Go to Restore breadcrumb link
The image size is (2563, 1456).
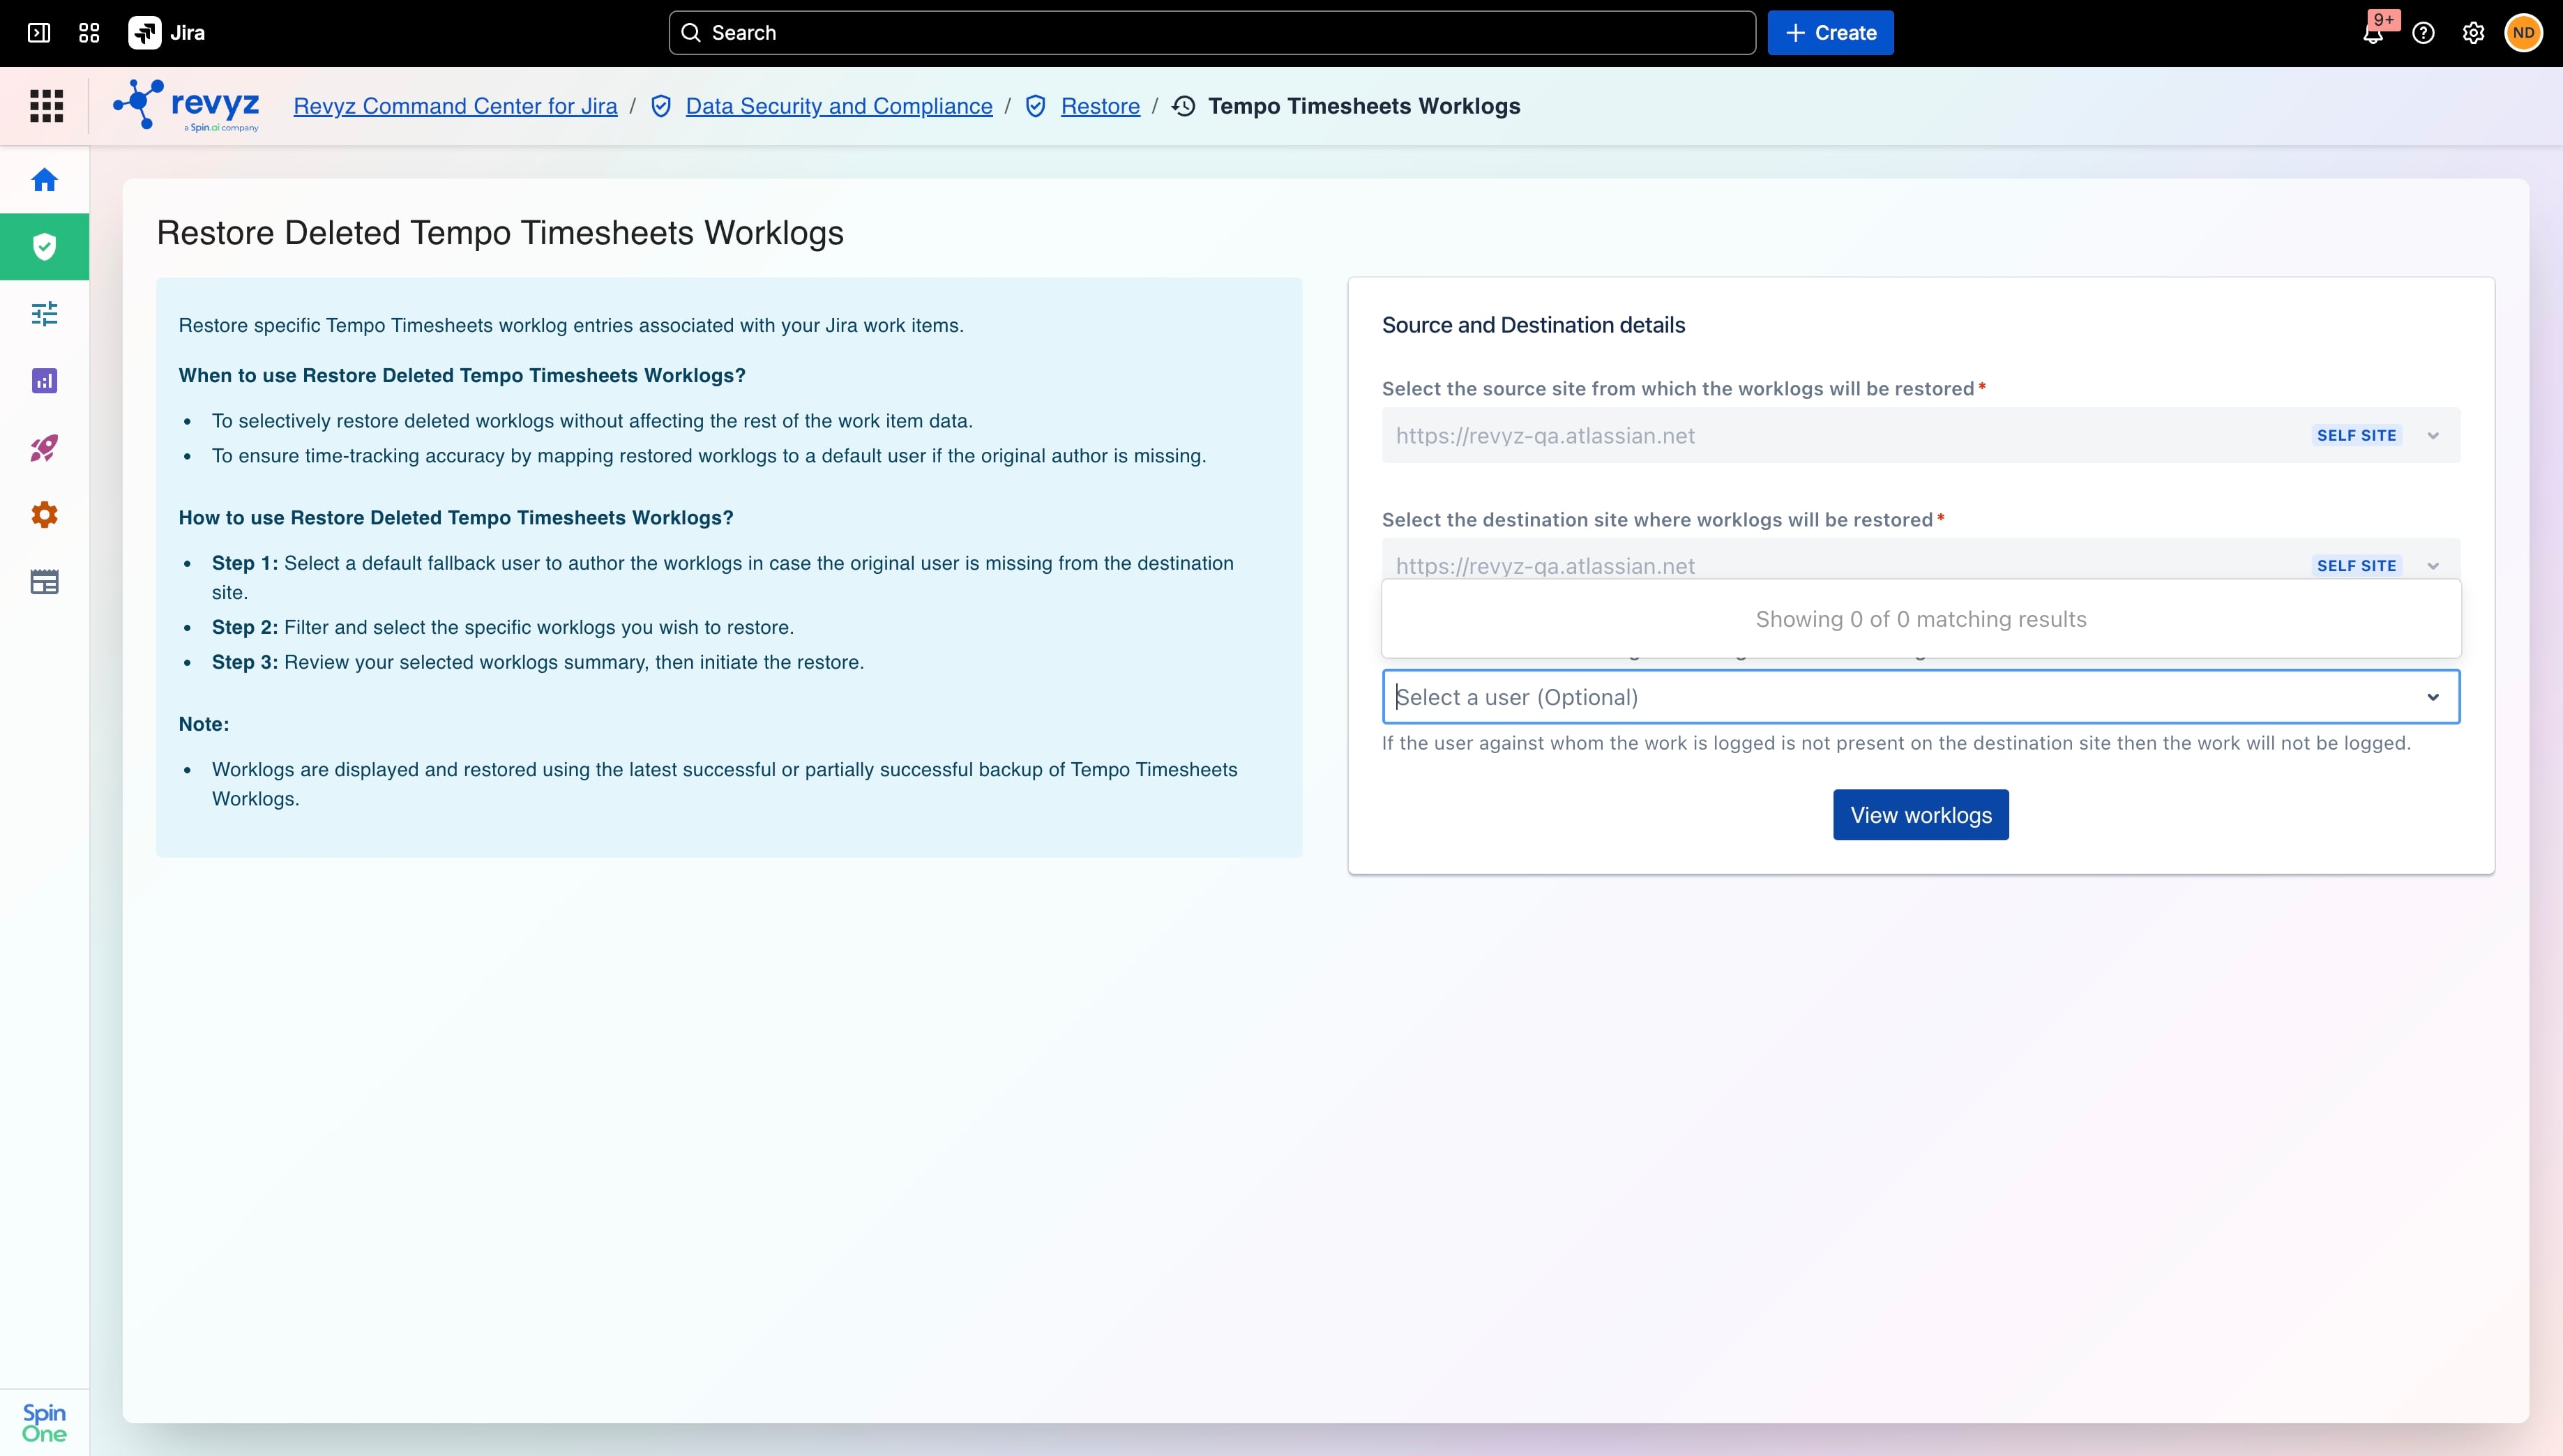(x=1100, y=106)
